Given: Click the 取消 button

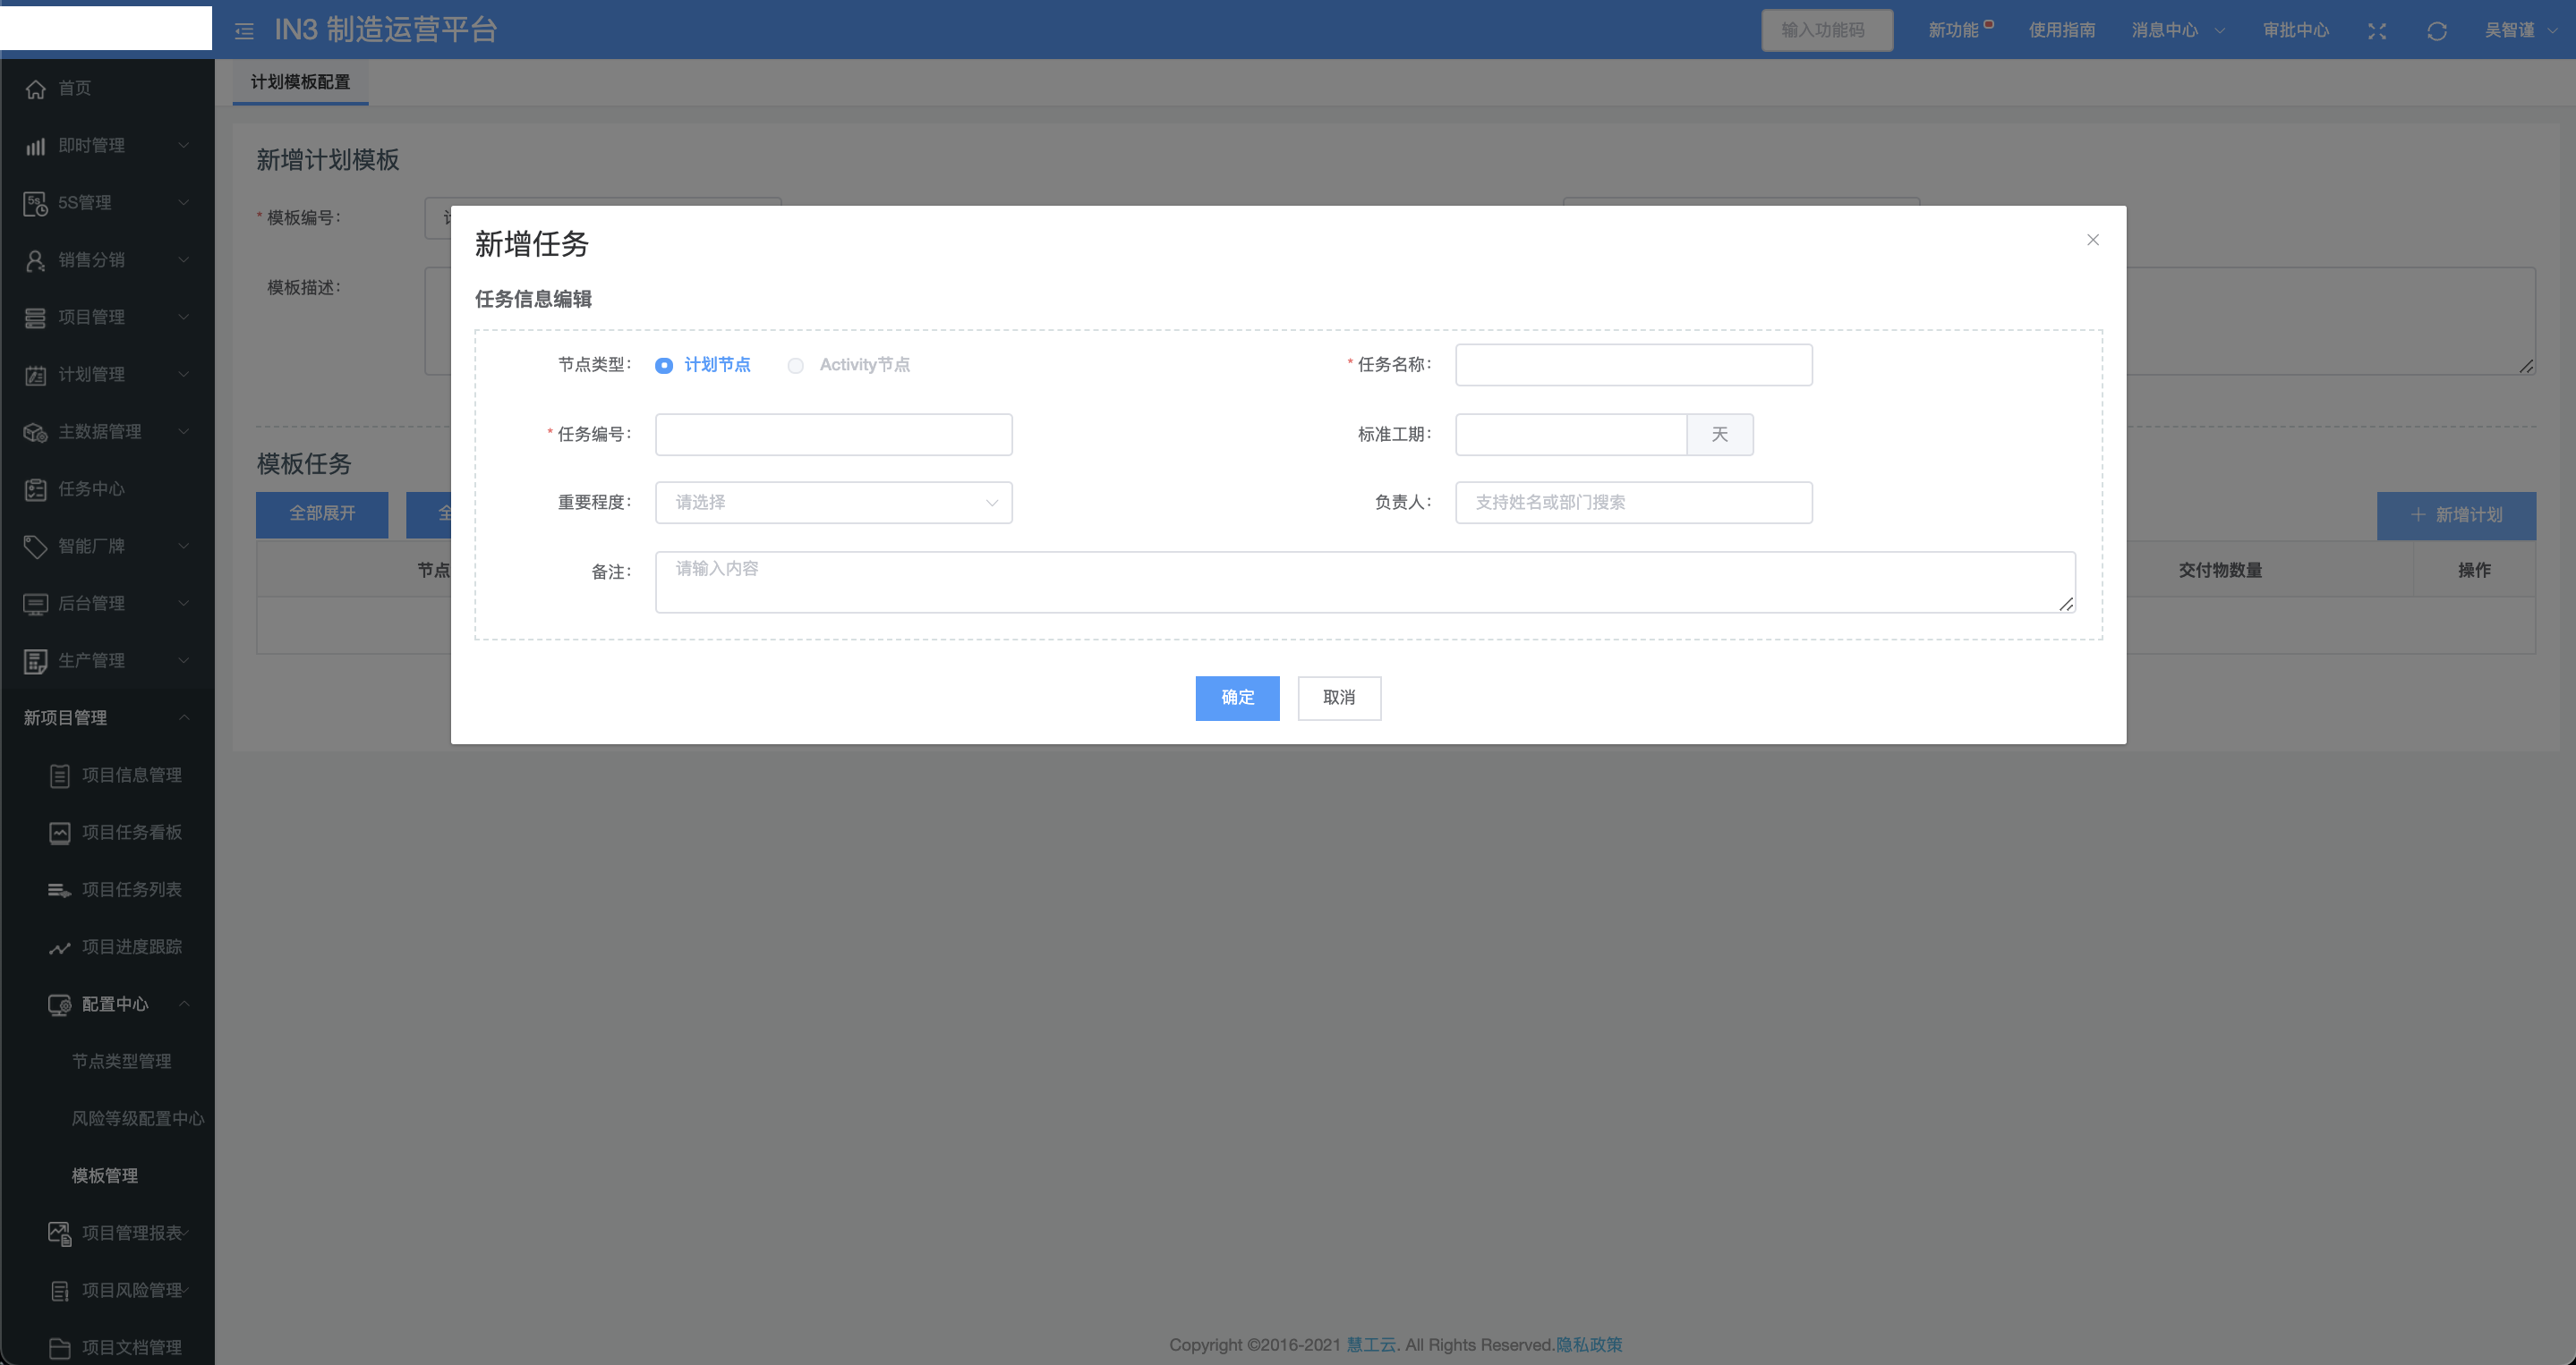Looking at the screenshot, I should click(x=1338, y=698).
